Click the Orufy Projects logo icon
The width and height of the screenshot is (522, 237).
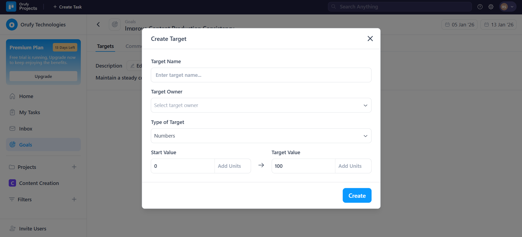pos(11,7)
